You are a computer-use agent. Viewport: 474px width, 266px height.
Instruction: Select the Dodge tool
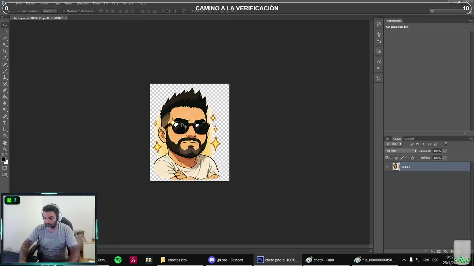tap(5, 110)
